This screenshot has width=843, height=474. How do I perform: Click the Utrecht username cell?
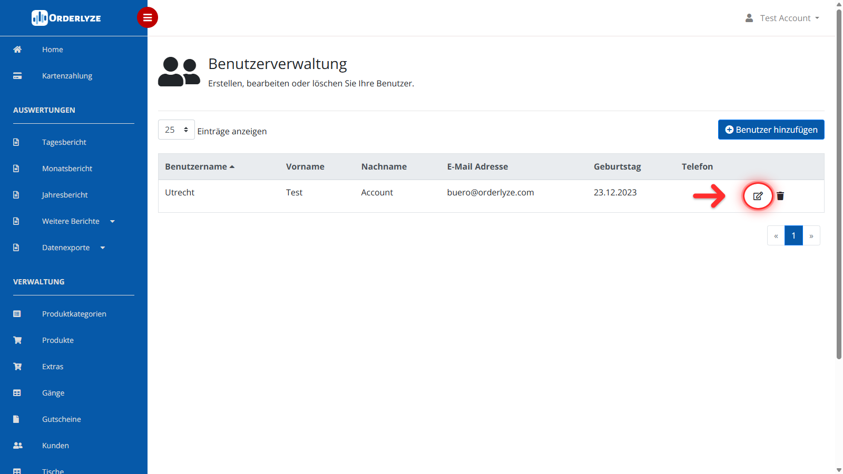click(x=180, y=192)
